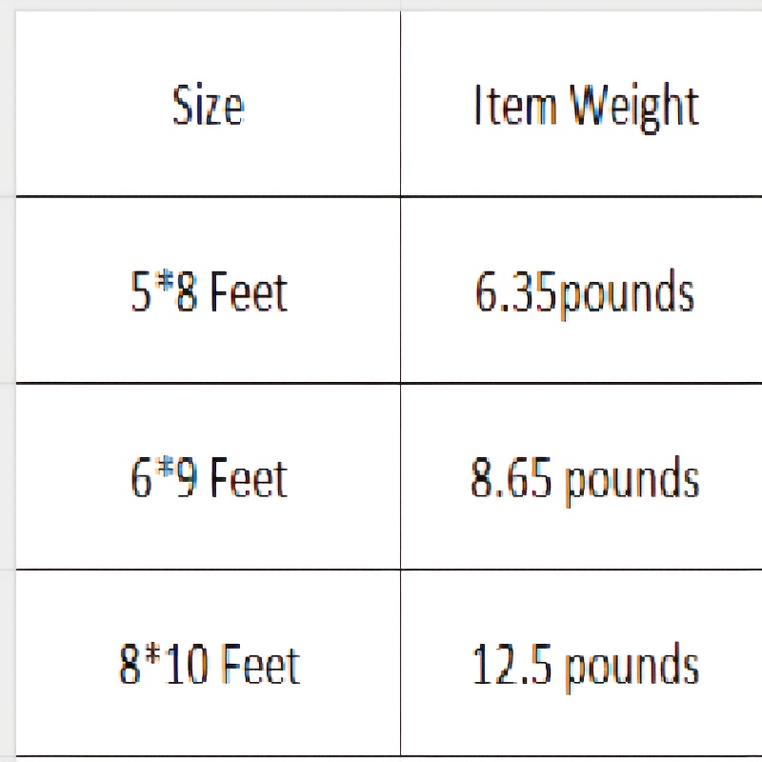Click the border between 5*8 and 6*9 rows

tap(209, 383)
